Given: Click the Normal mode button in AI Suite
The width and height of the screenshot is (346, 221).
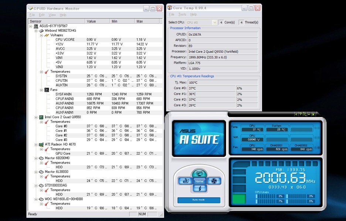Looking at the screenshot, I should (x=199, y=181).
